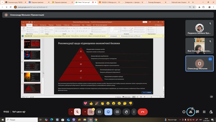This screenshot has width=216, height=122.
Task: Toggle closed captions button
Action: point(99,112)
